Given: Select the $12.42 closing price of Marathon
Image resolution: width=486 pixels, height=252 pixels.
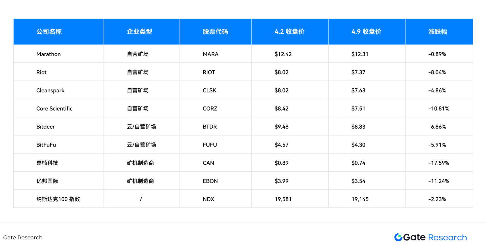Looking at the screenshot, I should 283,54.
